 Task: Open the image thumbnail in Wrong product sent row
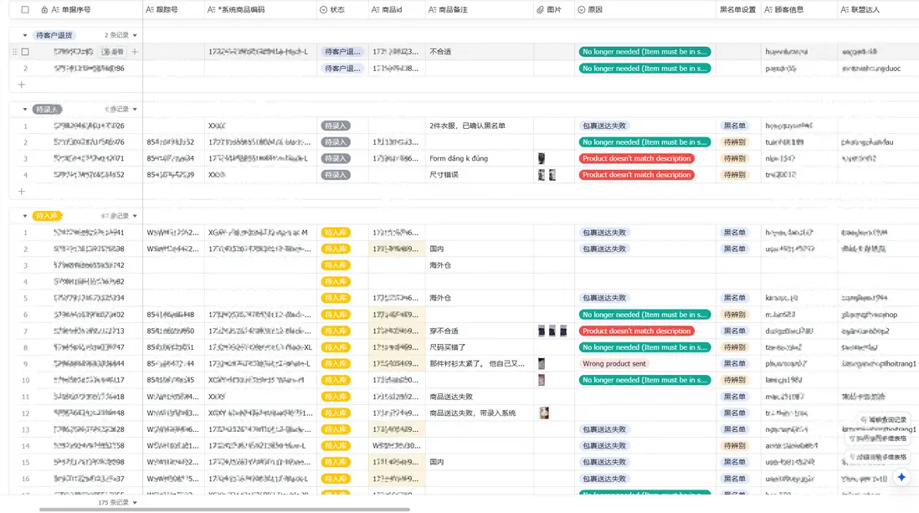pos(542,363)
